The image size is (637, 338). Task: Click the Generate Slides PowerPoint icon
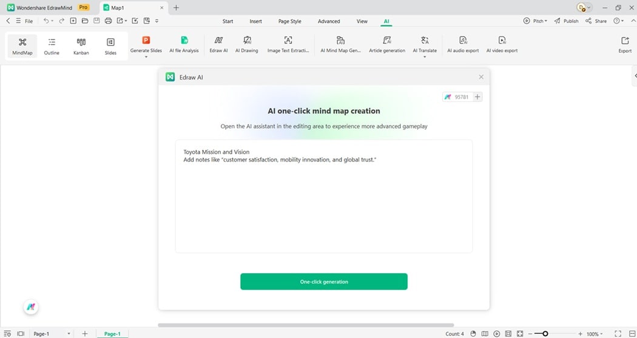pos(146,40)
